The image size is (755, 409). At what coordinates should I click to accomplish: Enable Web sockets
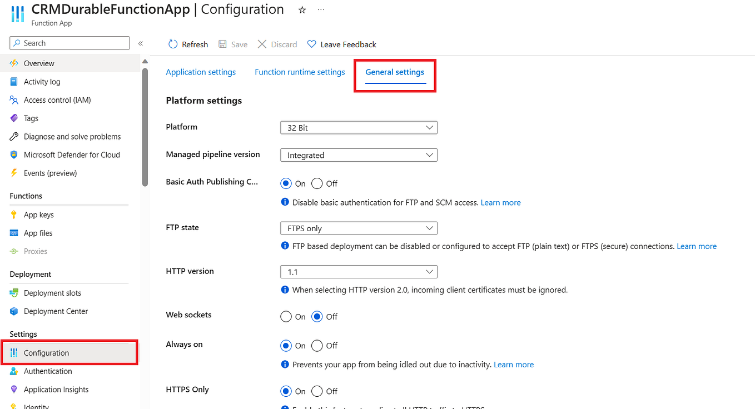(x=286, y=317)
